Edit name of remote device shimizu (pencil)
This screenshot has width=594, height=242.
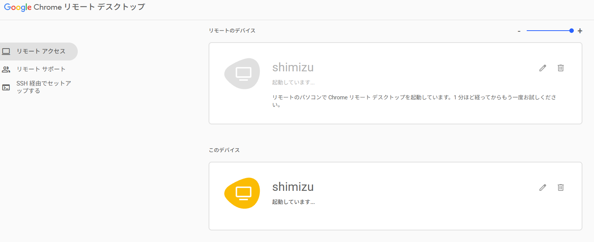(x=543, y=68)
